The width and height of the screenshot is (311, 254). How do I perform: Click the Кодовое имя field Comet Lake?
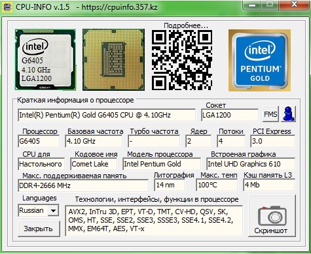tap(94, 164)
